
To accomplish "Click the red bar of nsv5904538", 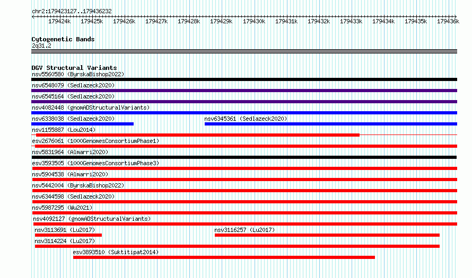I will [x=244, y=180].
